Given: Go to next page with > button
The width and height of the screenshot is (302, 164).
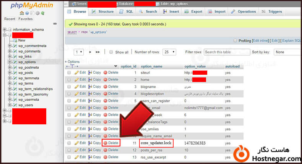Looking at the screenshot, I should [x=90, y=52].
